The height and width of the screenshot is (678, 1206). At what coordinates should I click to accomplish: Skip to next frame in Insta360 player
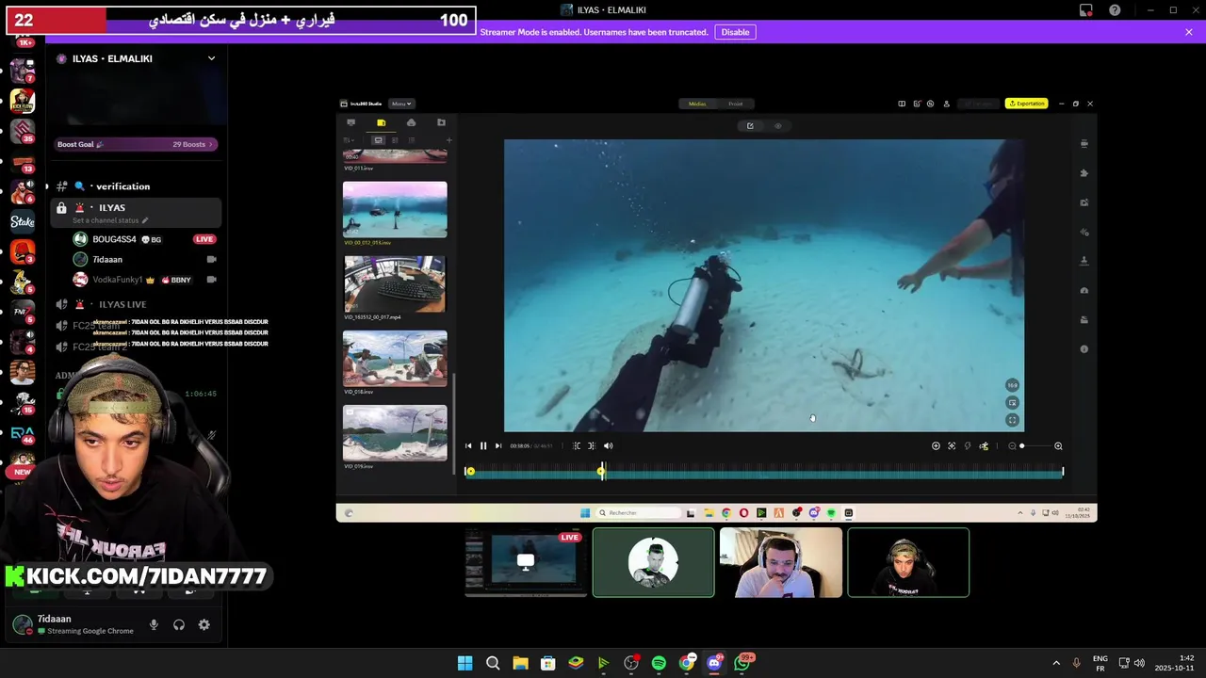coord(498,446)
